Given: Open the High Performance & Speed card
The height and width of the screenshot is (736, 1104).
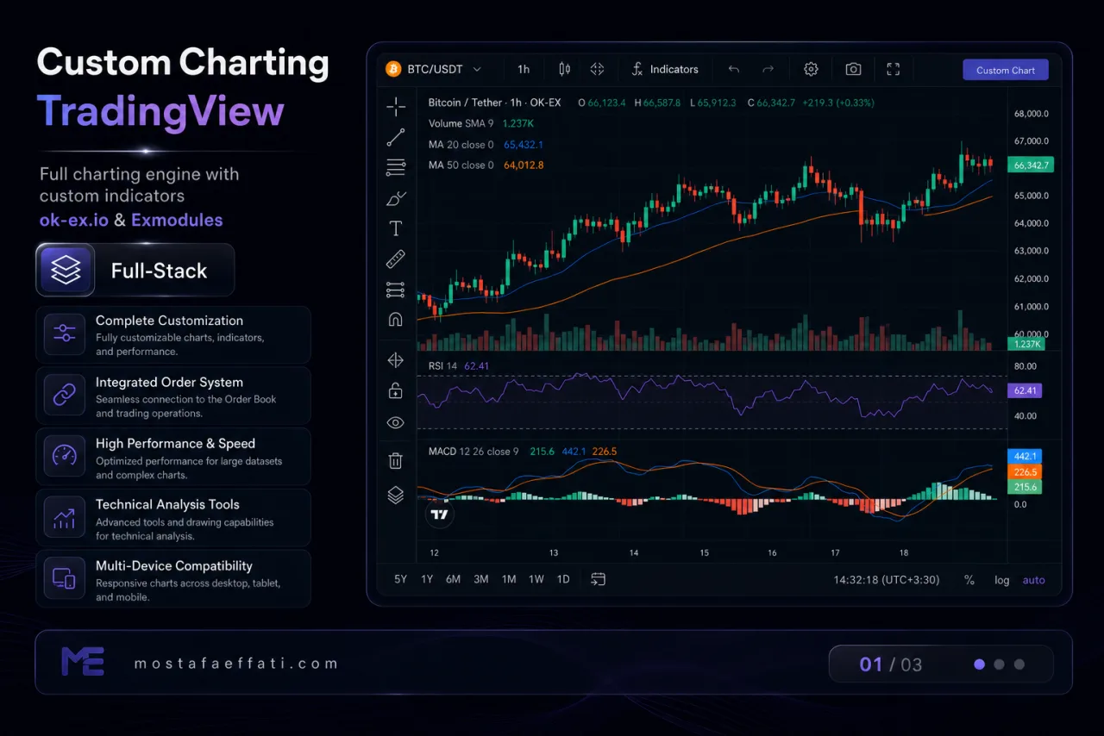Looking at the screenshot, I should click(173, 457).
